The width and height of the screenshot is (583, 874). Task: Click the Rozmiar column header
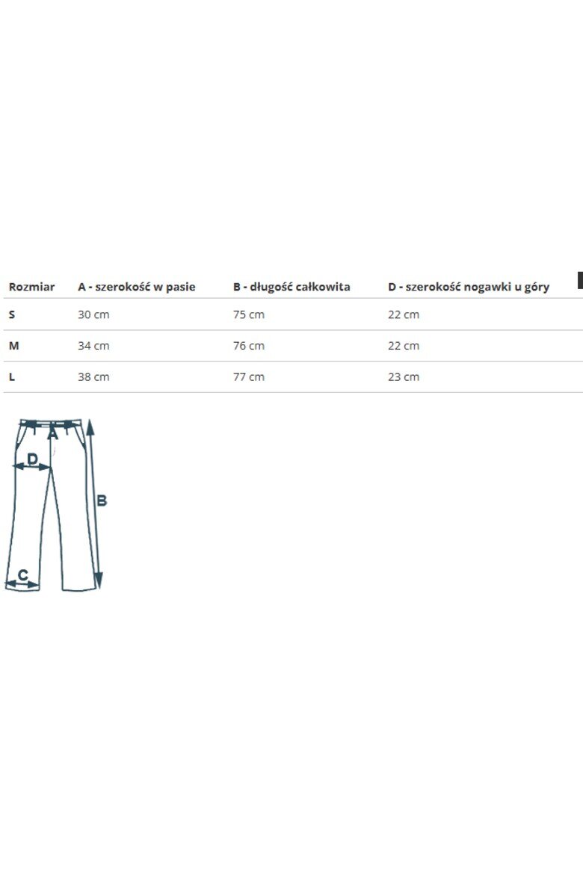[x=32, y=287]
